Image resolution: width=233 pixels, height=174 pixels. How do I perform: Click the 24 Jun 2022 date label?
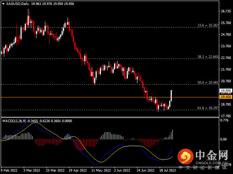146,170
